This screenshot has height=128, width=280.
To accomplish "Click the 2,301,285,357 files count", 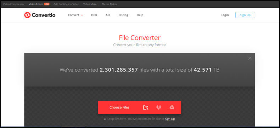I will 119,70.
